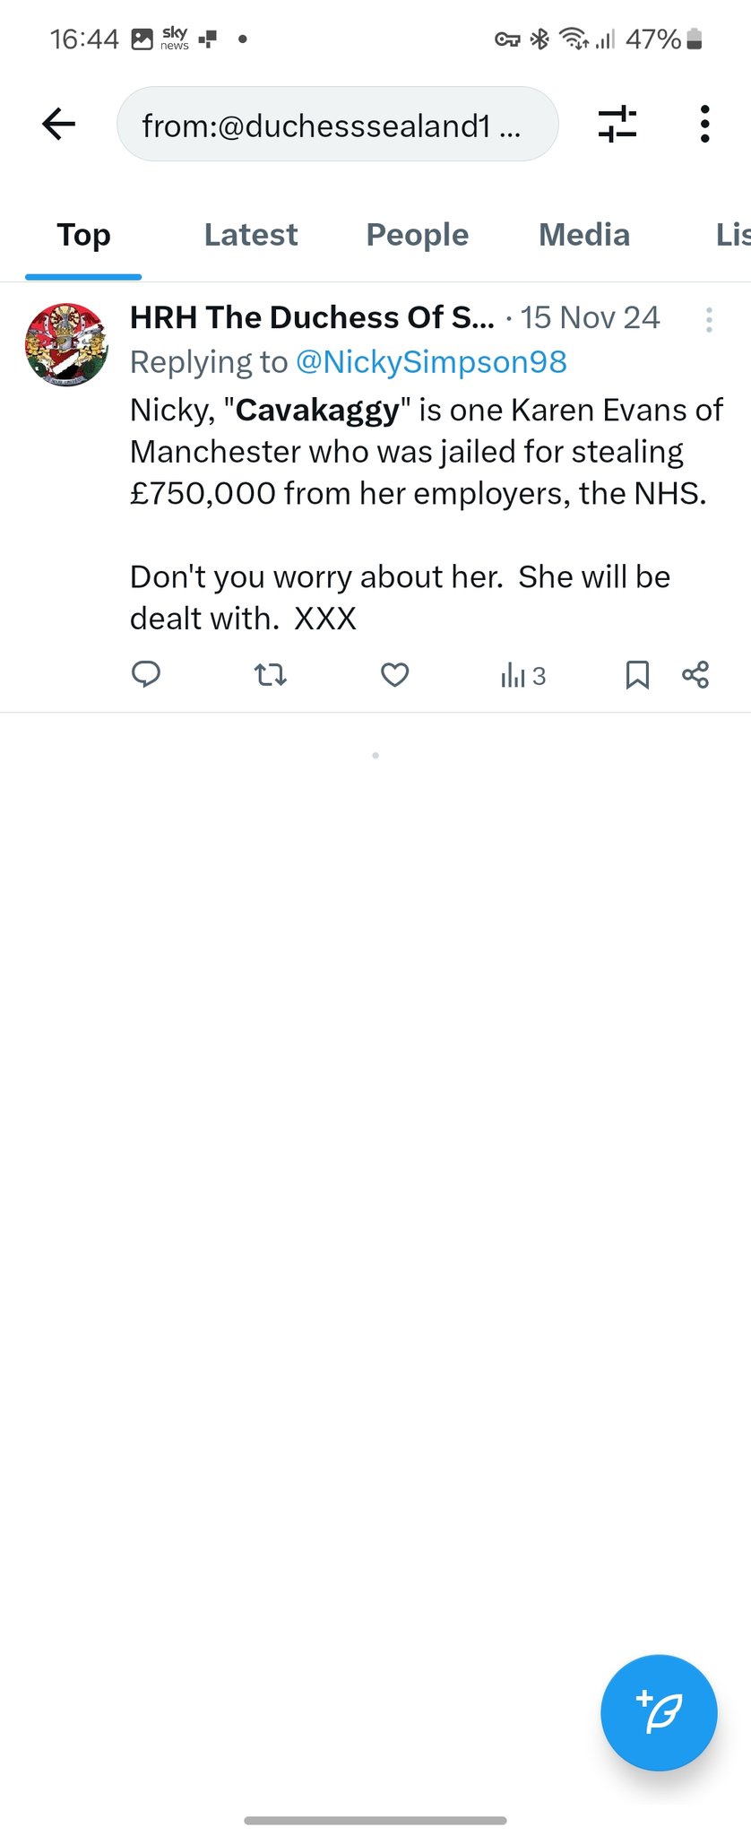Viewport: 751px width, 1836px height.
Task: Tap the reply speech bubble icon
Action: click(146, 674)
